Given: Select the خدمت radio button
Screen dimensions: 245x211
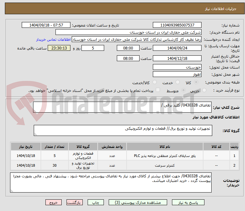Looking at the screenshot, I should (x=178, y=82).
